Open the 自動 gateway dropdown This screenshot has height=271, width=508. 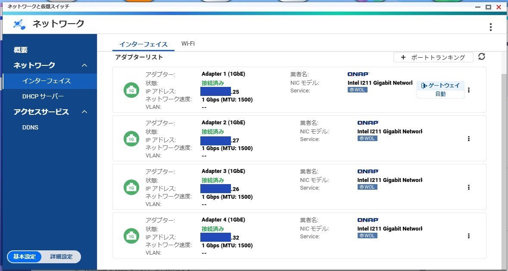click(440, 94)
